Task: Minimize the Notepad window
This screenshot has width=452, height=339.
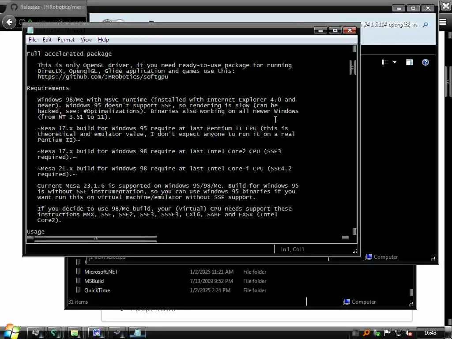Action: click(320, 30)
